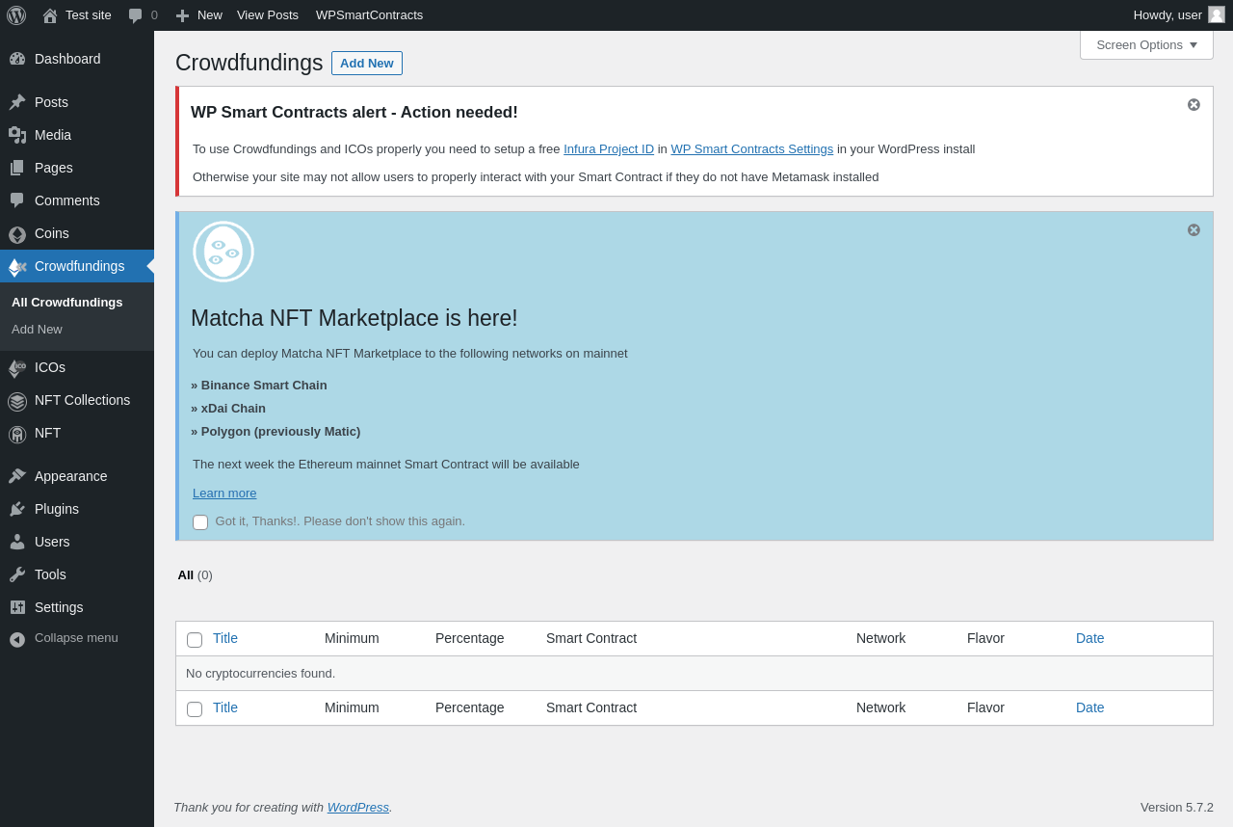The width and height of the screenshot is (1233, 827).
Task: Click the All filter link
Action: [x=186, y=575]
